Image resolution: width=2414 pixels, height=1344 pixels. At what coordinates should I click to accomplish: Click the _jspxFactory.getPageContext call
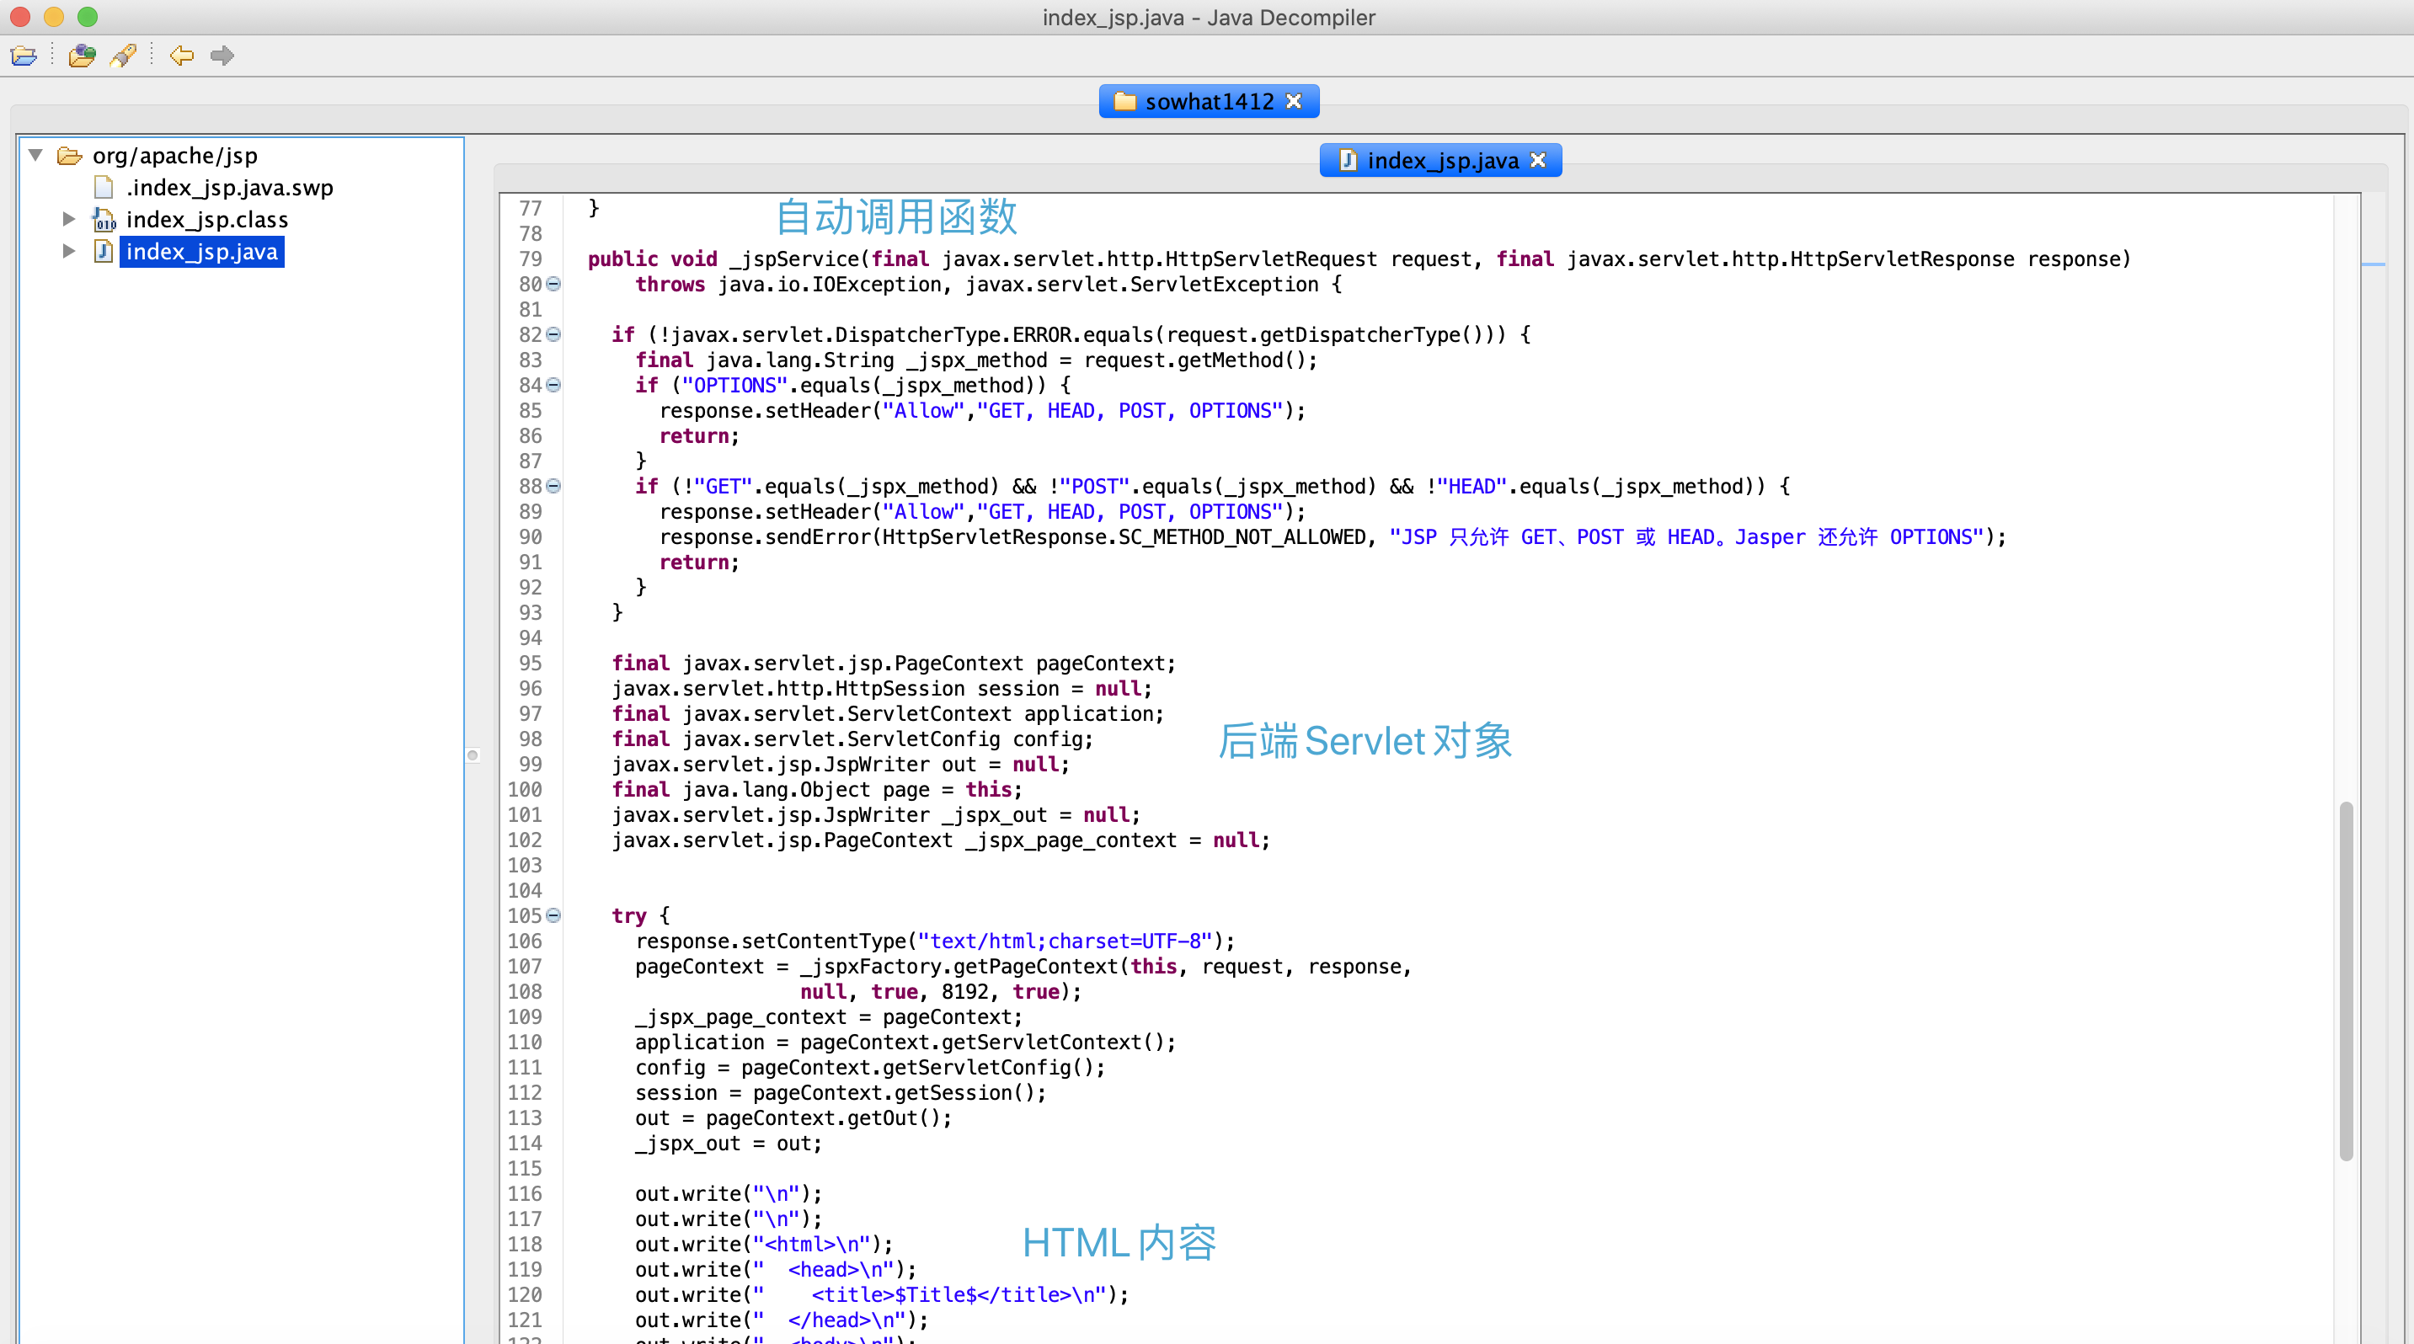click(x=959, y=967)
